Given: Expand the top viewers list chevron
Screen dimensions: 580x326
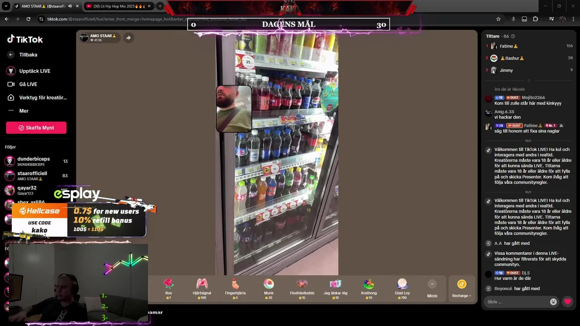Looking at the screenshot, I should click(x=528, y=81).
